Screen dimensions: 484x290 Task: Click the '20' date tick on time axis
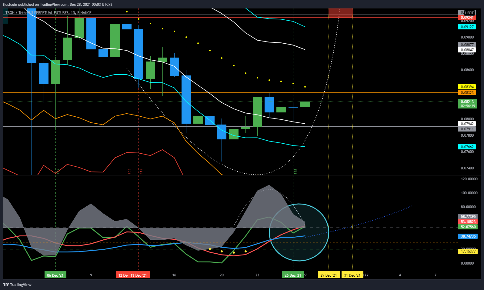pos(222,275)
